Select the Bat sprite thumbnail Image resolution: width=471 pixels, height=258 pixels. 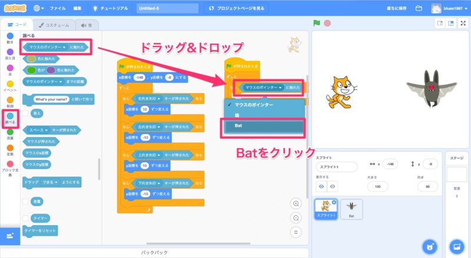coord(351,208)
